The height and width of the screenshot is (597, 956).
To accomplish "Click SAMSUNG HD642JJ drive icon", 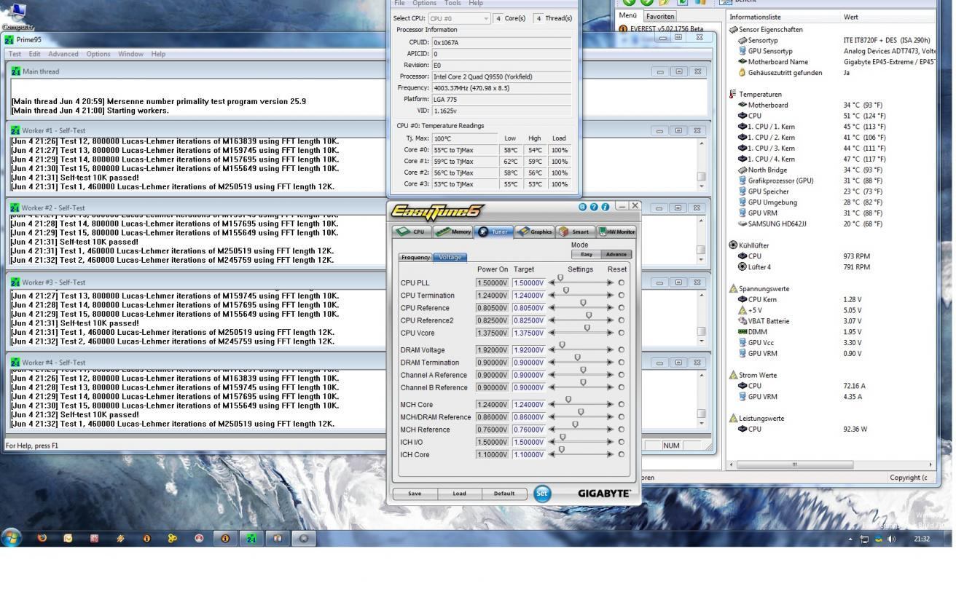I will pyautogui.click(x=743, y=224).
